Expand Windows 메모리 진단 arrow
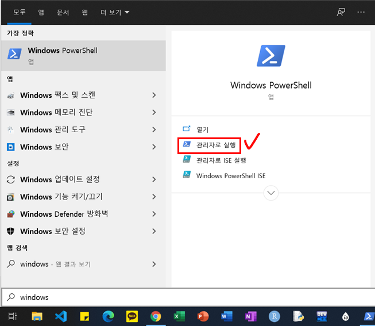 [x=154, y=112]
